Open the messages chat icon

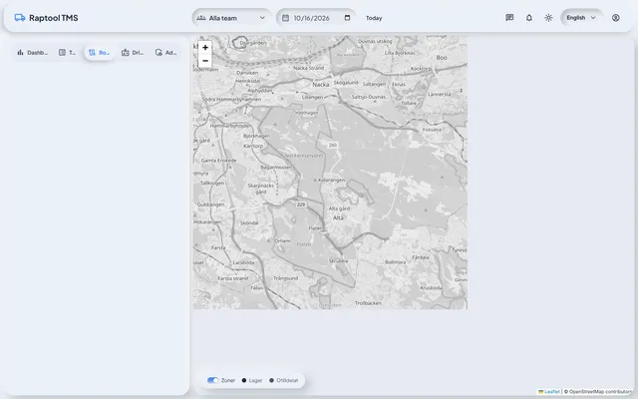coord(509,18)
